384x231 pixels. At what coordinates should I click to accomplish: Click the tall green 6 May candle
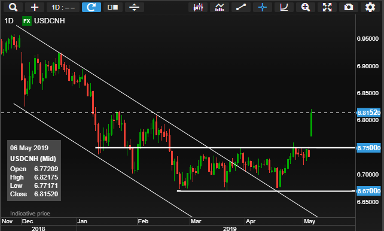point(311,124)
